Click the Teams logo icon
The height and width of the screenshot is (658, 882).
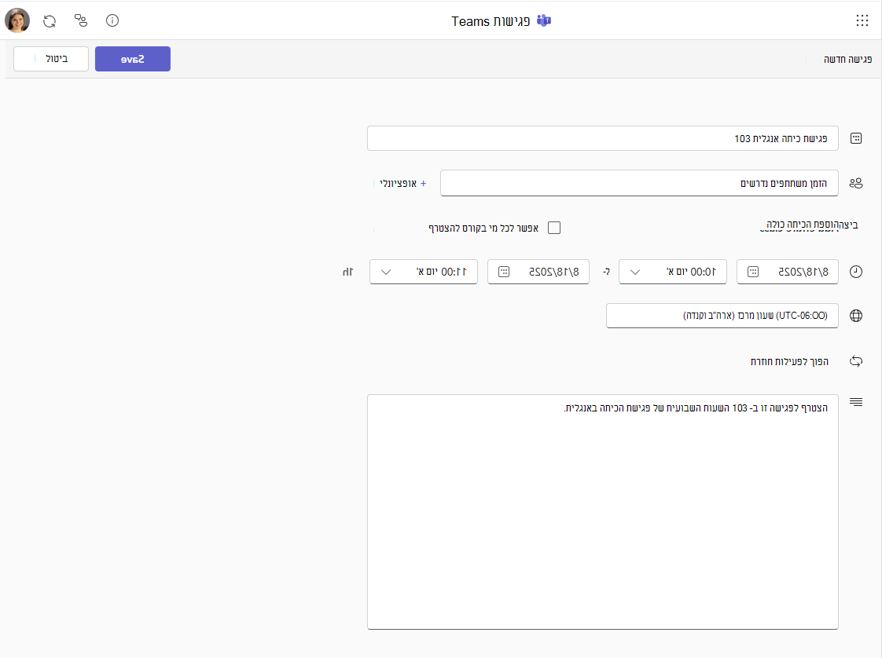click(544, 20)
